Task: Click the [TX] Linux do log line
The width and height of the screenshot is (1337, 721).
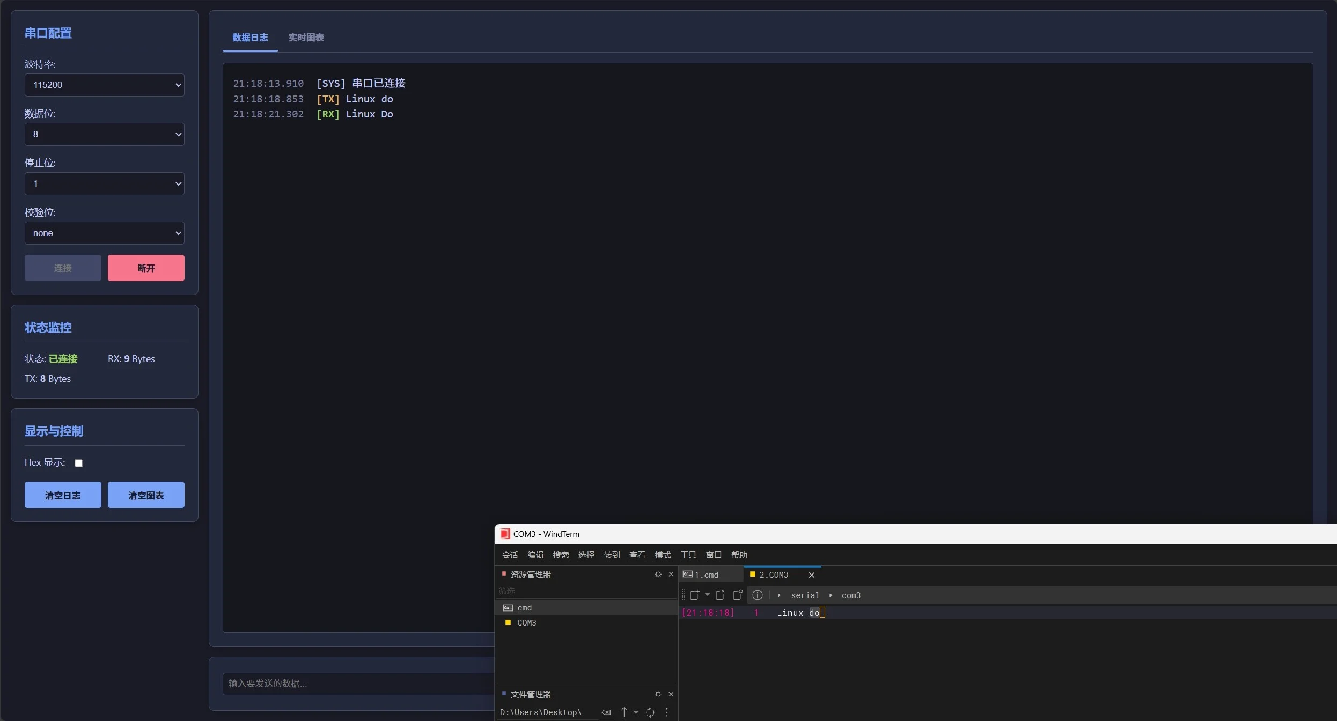Action: tap(313, 99)
